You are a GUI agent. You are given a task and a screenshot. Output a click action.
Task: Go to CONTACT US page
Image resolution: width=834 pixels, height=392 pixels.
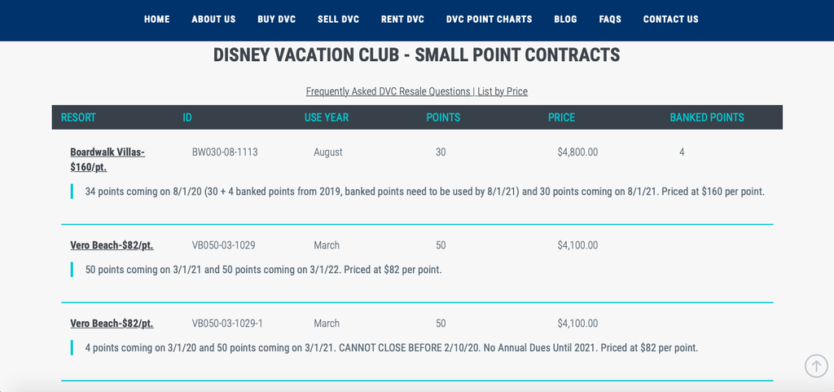[671, 19]
